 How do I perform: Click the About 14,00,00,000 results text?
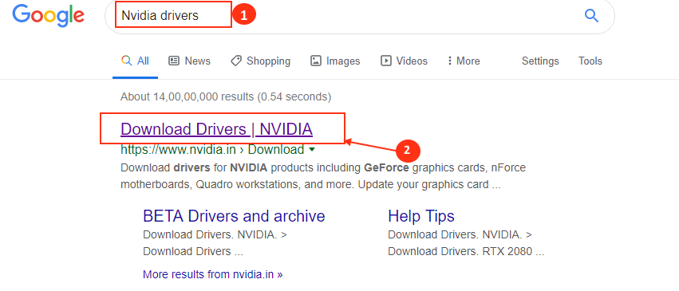click(x=226, y=96)
